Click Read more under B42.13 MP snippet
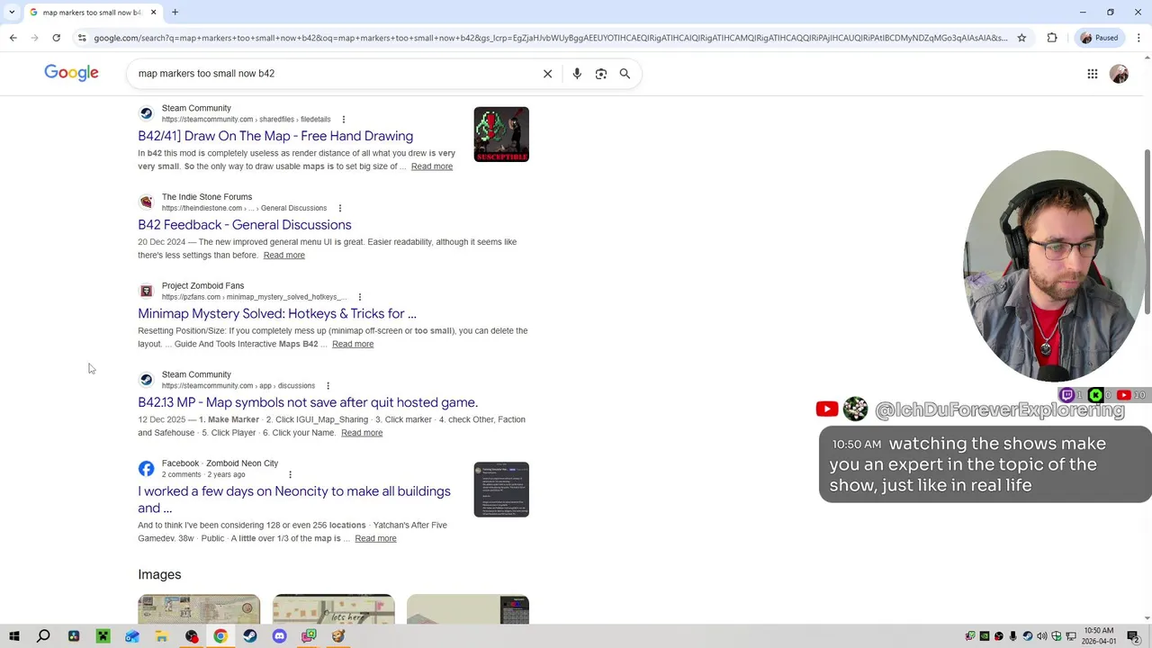1152x648 pixels. [x=362, y=433]
